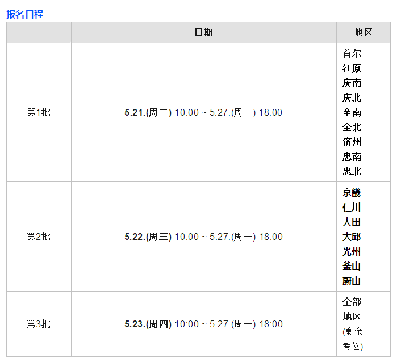Select 京畿 in the second batch regions
This screenshot has width=397, height=363.
point(352,192)
